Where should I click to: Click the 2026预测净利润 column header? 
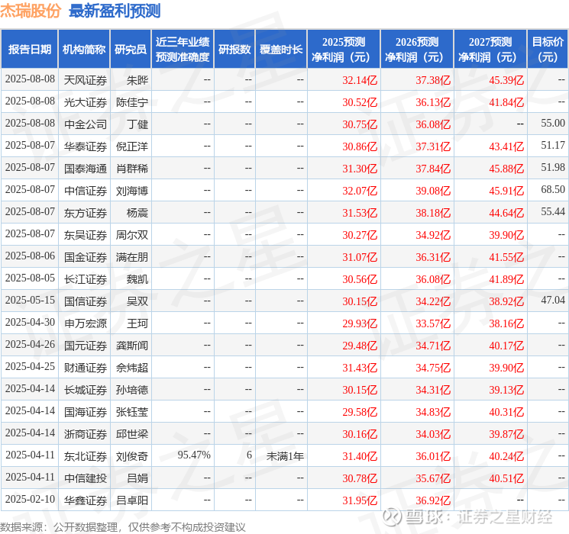pos(417,50)
